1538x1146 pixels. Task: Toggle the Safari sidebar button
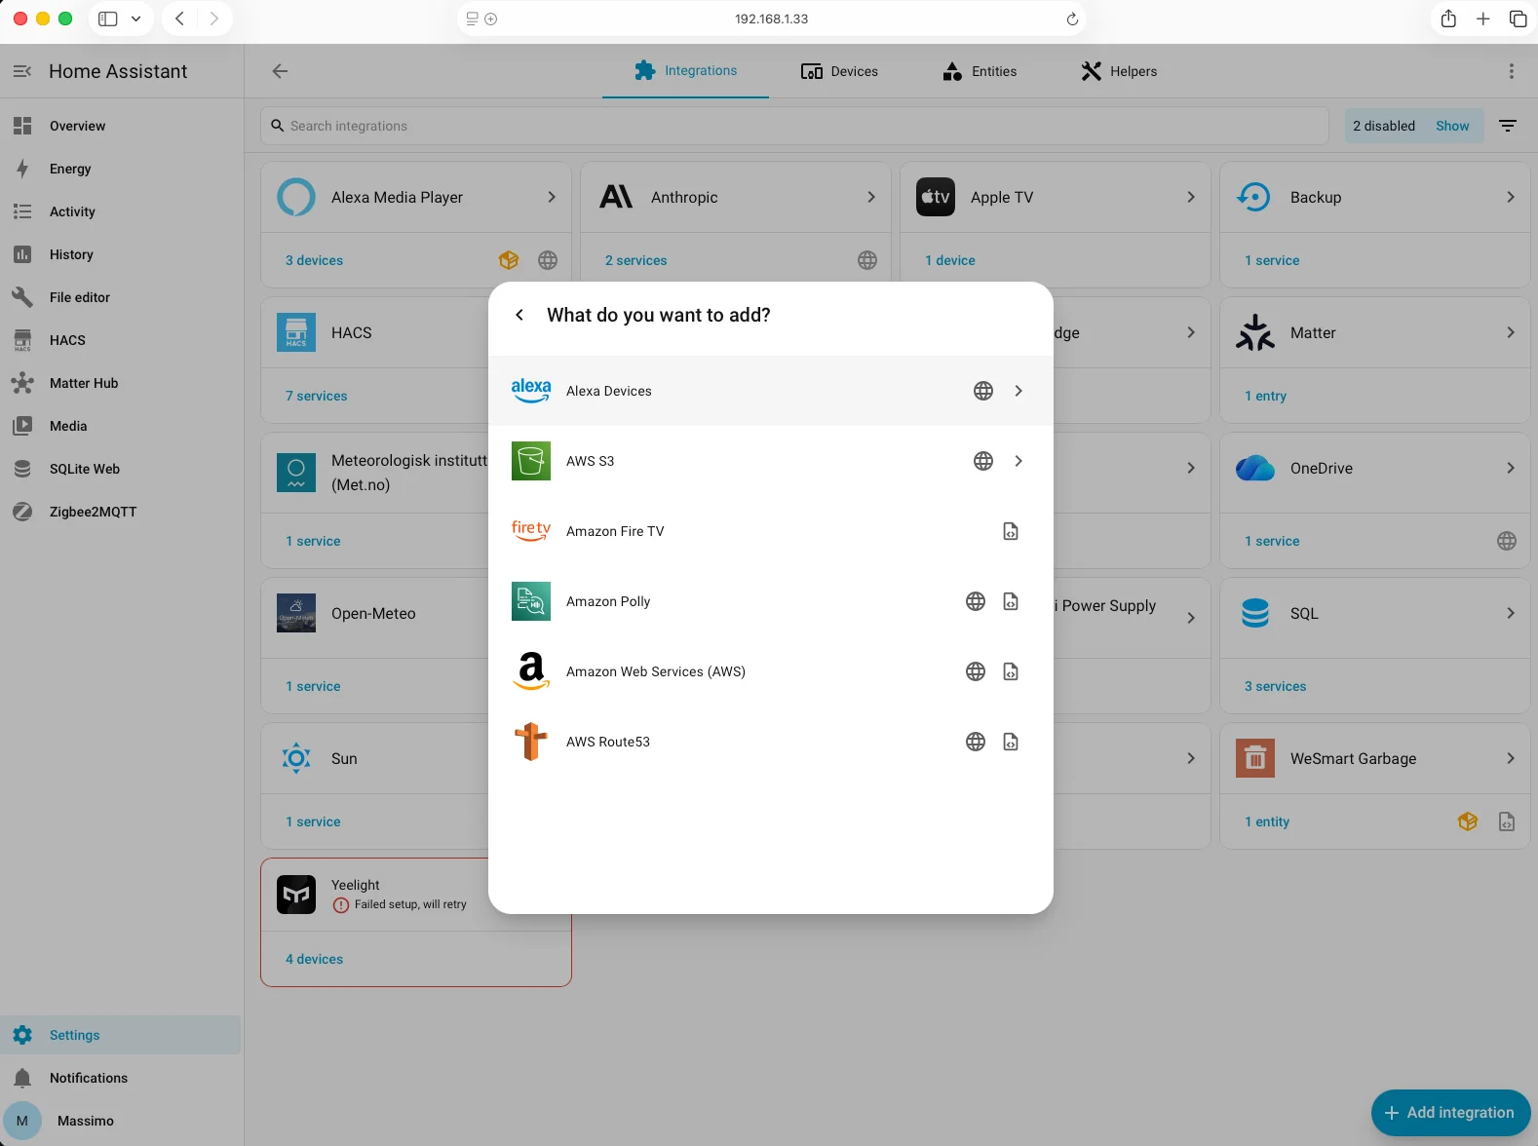108,19
